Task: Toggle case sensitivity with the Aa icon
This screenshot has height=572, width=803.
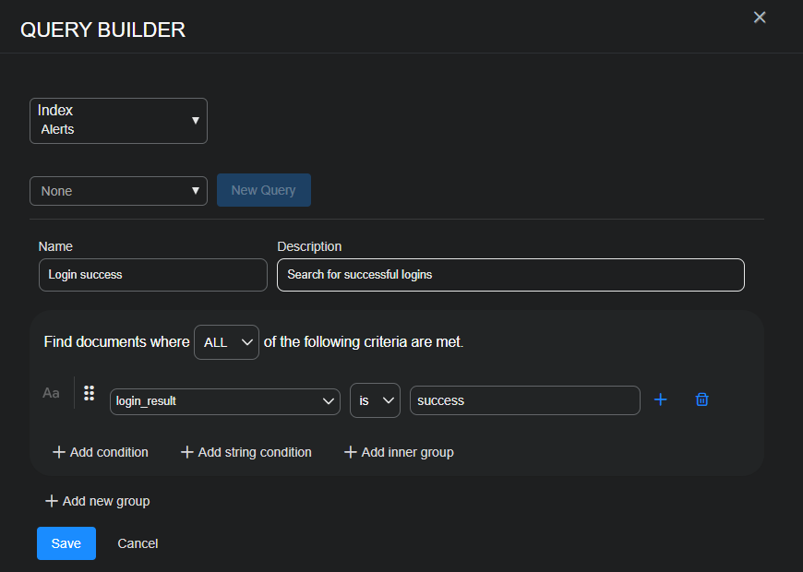Action: click(51, 392)
